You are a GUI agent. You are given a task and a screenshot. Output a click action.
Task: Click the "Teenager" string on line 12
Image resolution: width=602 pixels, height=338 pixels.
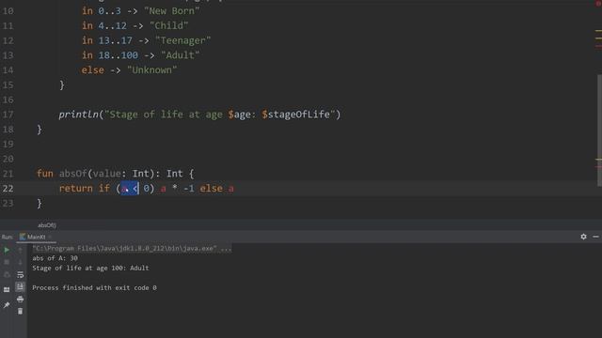pos(183,40)
